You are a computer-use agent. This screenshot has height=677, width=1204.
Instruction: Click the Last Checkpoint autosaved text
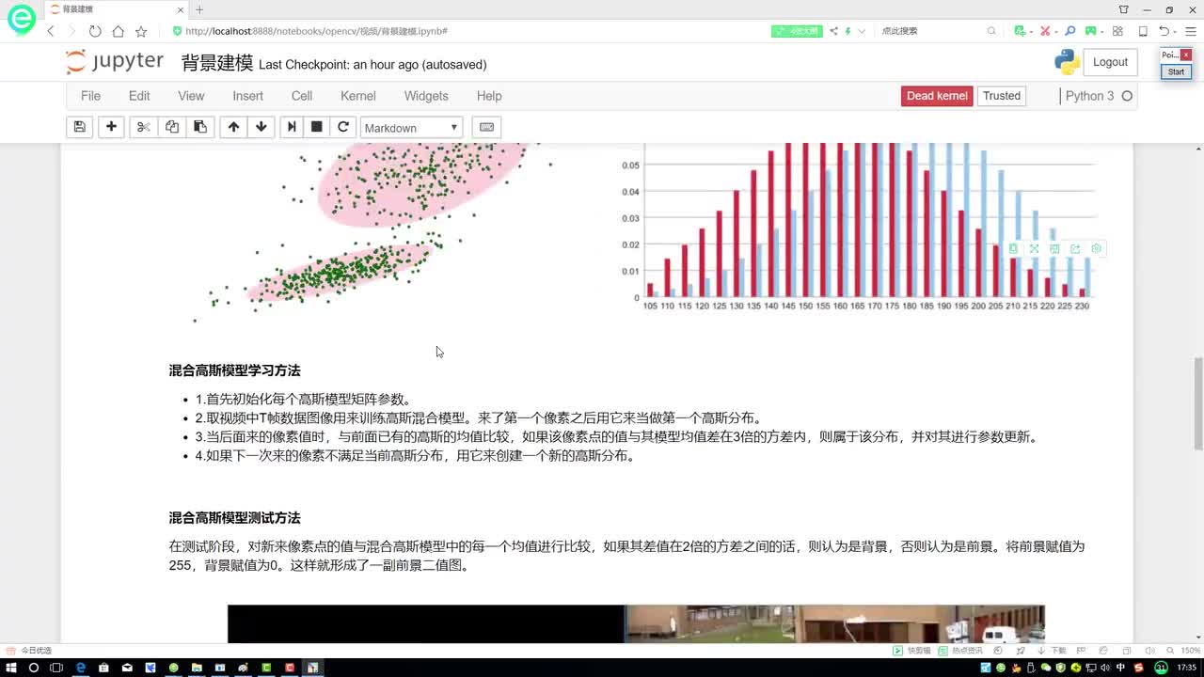(372, 65)
